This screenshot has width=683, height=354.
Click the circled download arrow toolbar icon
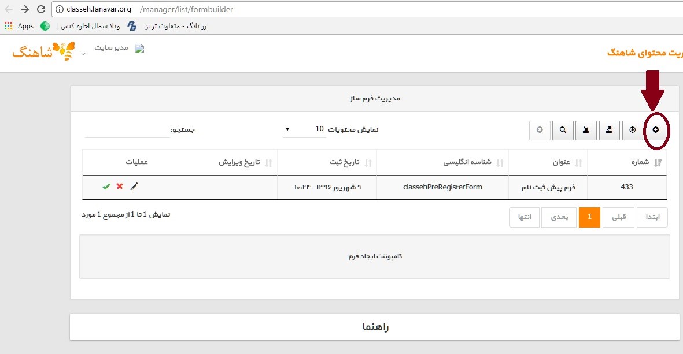[x=633, y=130]
